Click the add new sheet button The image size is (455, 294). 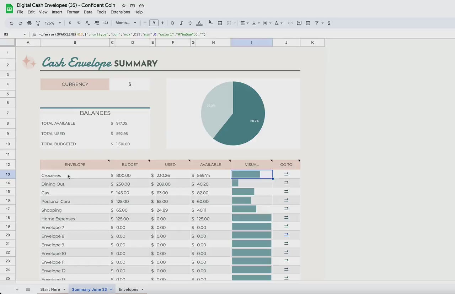(17, 289)
